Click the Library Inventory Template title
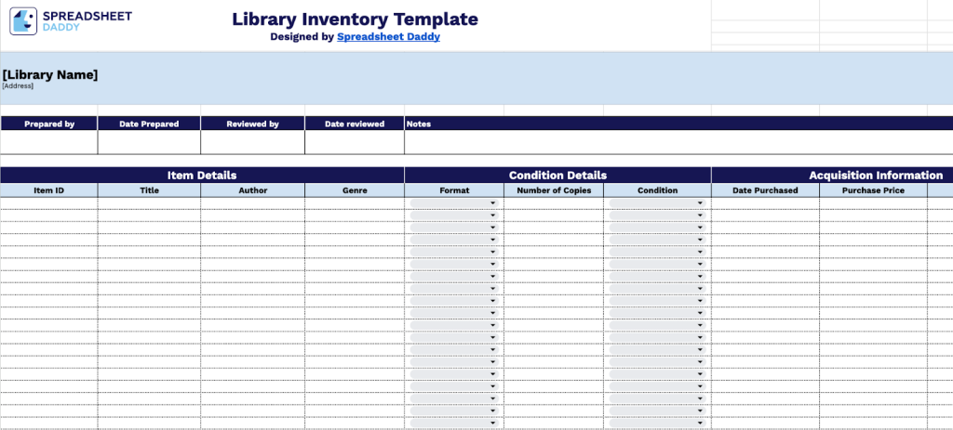The width and height of the screenshot is (953, 430). tap(355, 20)
